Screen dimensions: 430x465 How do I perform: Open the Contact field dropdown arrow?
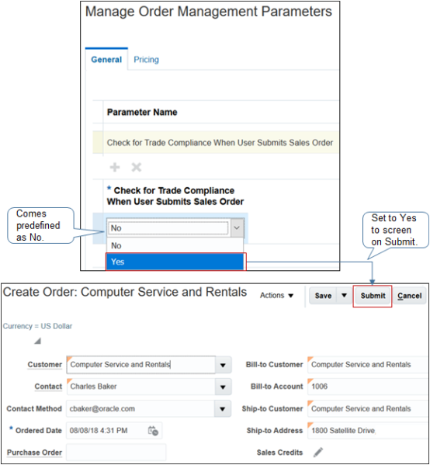click(x=223, y=387)
